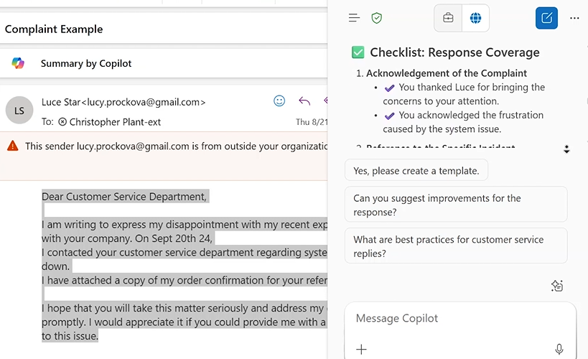The width and height of the screenshot is (588, 359).
Task: Click the plus icon to add content
Action: (x=361, y=349)
